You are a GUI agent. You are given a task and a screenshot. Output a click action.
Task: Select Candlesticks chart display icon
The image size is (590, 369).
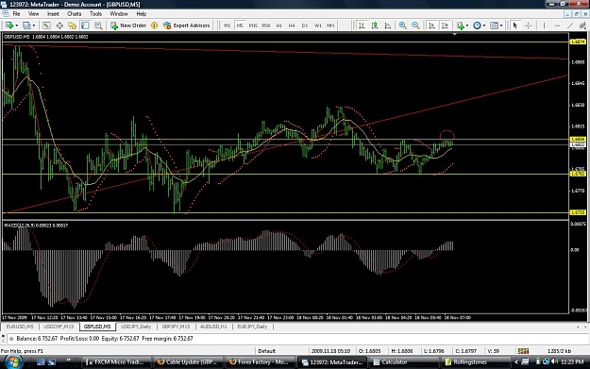click(x=375, y=25)
